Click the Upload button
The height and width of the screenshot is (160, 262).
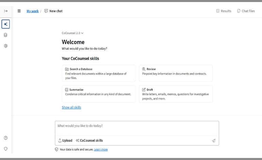coord(65,141)
